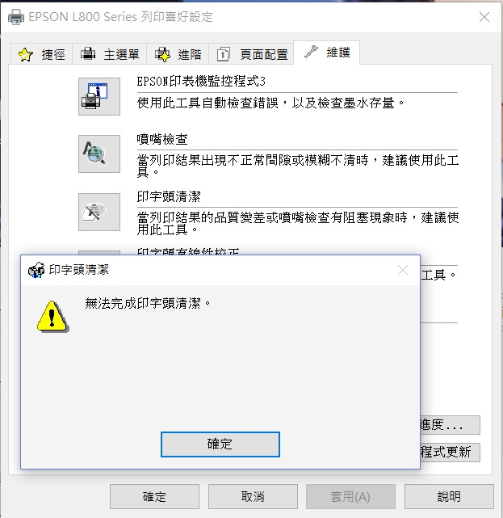Image resolution: width=503 pixels, height=518 pixels.
Task: Click the partially hidden 進度... button
Action: 451,425
